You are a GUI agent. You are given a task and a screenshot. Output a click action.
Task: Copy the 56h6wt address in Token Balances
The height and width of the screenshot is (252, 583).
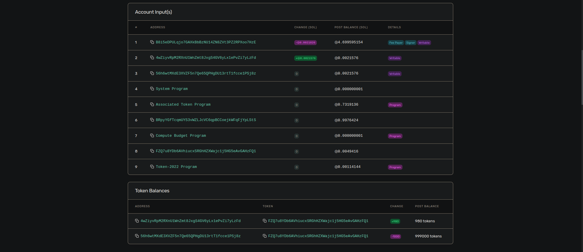click(x=137, y=236)
